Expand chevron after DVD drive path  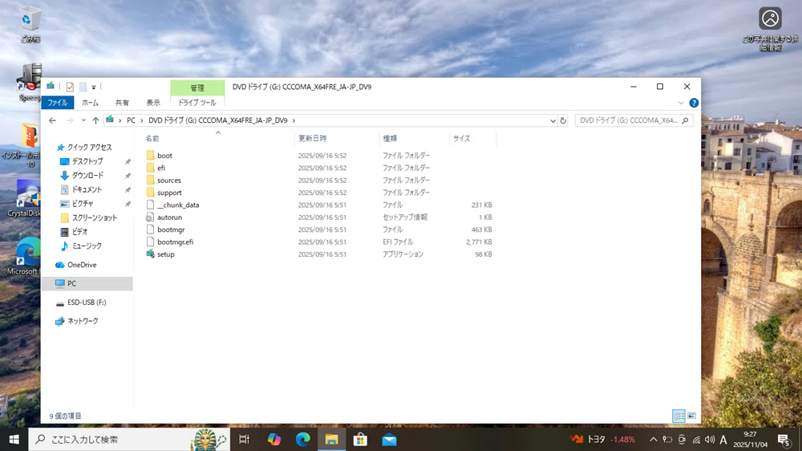click(x=294, y=120)
